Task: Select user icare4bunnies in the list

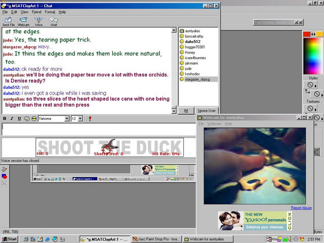Action: pos(195,58)
